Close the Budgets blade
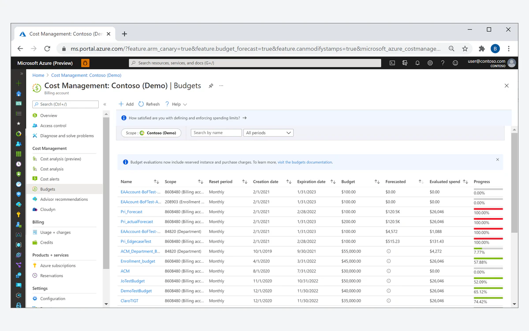The height and width of the screenshot is (331, 529). pos(507,86)
